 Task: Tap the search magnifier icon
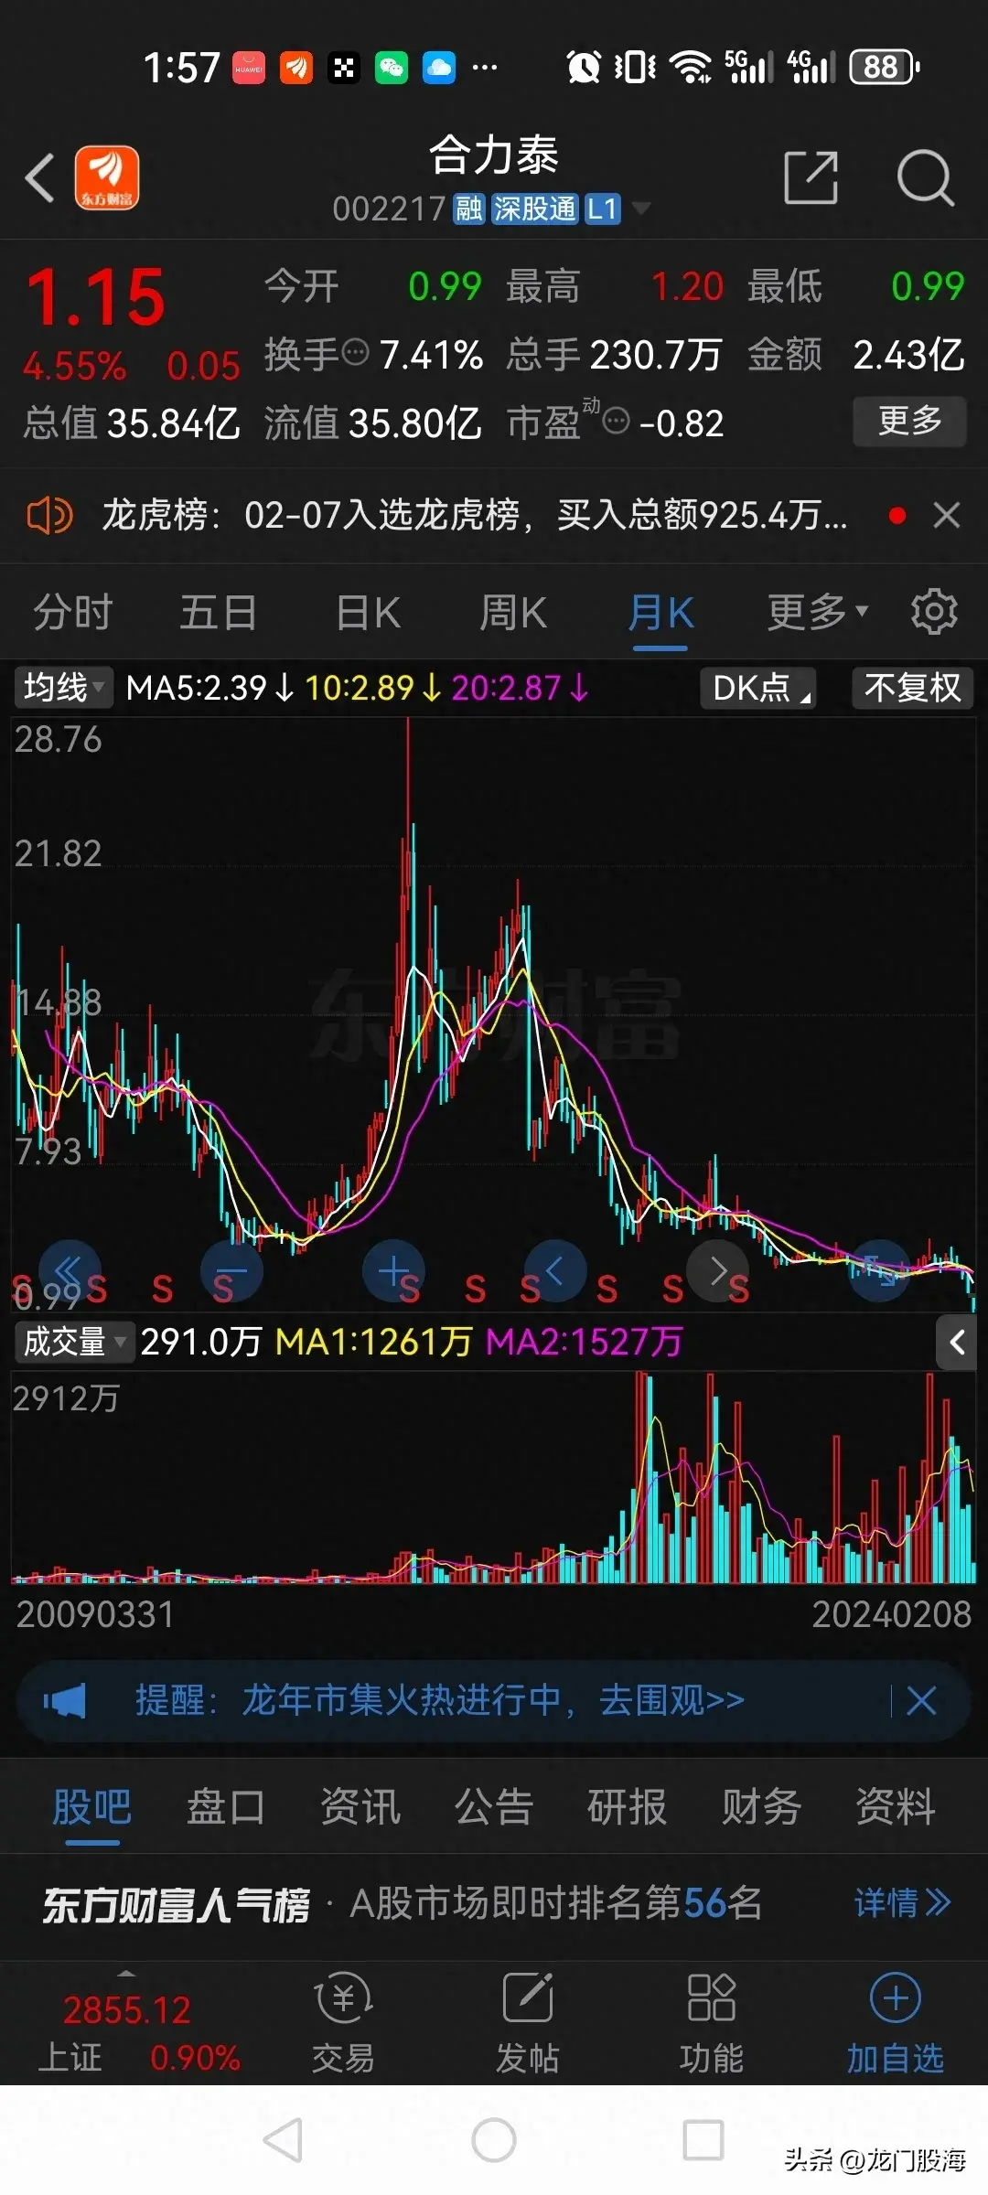click(x=925, y=177)
